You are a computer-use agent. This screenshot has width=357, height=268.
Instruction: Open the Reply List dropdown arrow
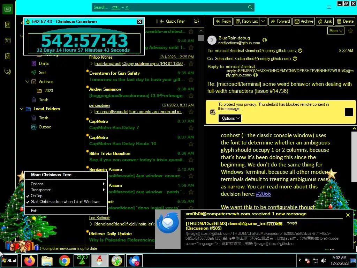[263, 21]
